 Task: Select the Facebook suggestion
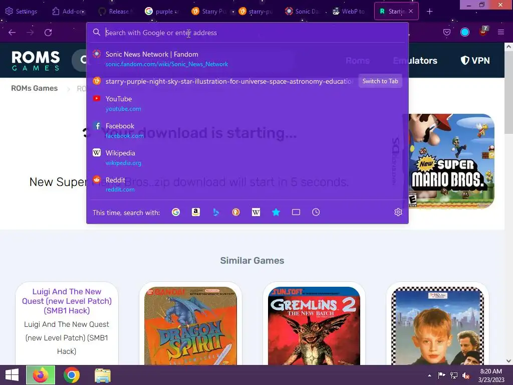point(247,131)
